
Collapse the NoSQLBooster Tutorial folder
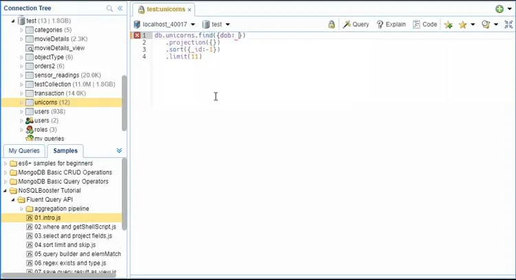pyautogui.click(x=5, y=190)
